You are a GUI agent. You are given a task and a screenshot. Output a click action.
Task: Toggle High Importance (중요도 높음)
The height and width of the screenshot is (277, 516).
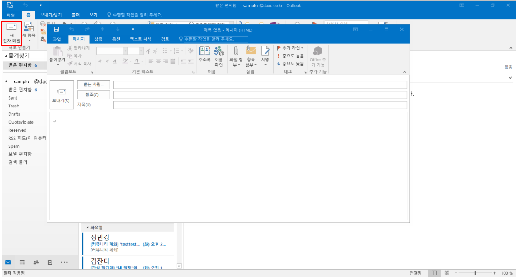[291, 56]
